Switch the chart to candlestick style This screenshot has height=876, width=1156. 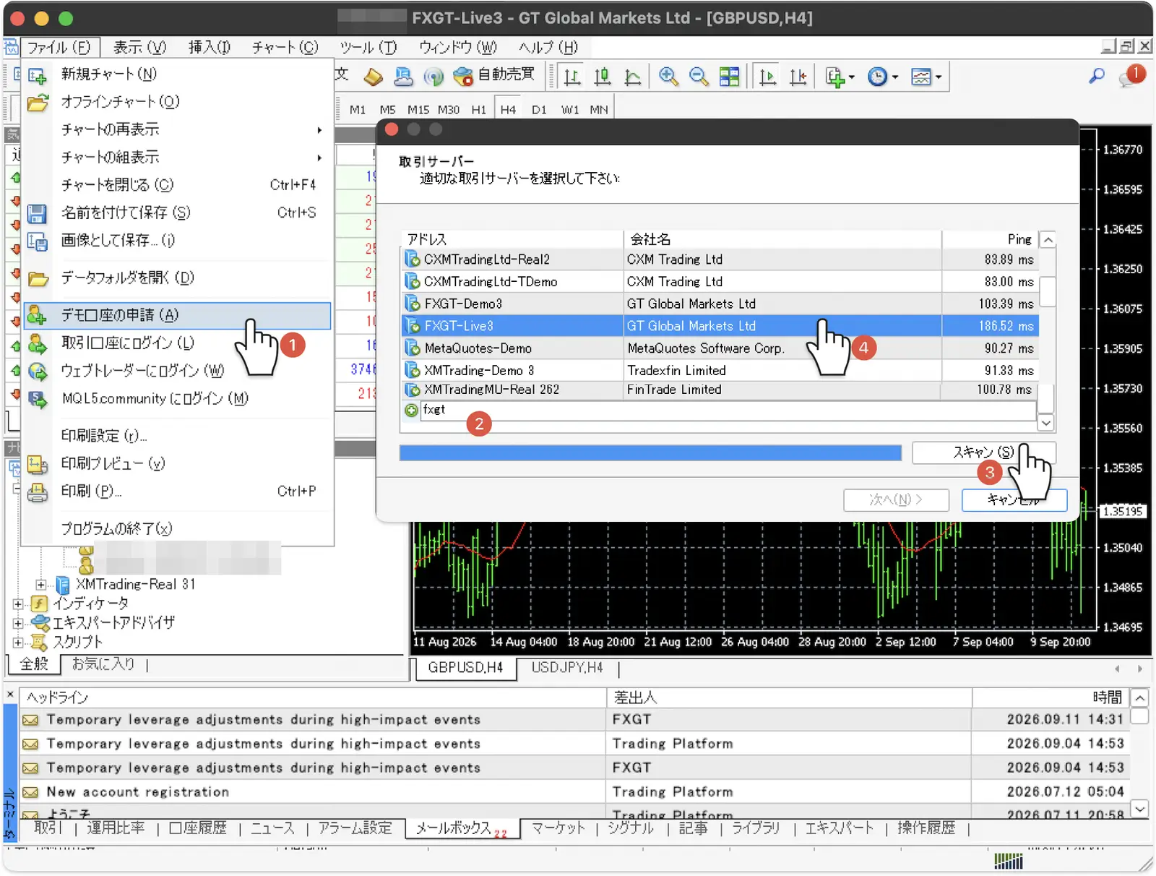[602, 77]
